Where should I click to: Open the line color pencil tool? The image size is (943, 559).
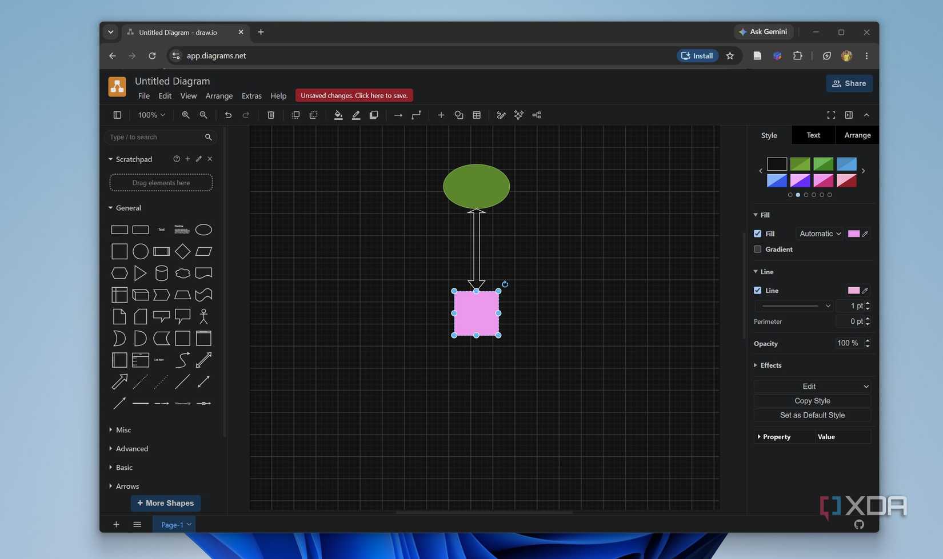coord(356,115)
